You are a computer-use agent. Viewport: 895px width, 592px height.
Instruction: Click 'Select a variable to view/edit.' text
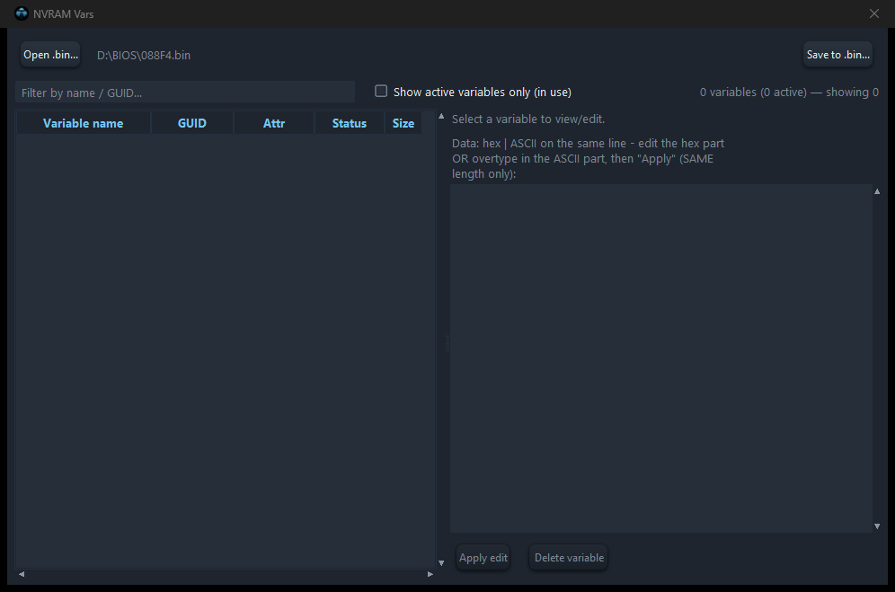tap(528, 119)
